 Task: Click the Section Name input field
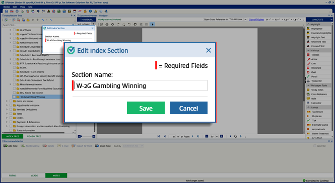click(x=140, y=85)
